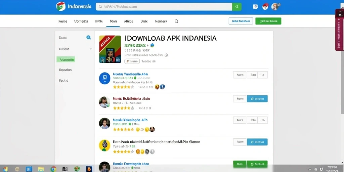The image size is (344, 172).
Task: Click the middle button in Yatcoleode AAb row
Action: tap(252, 120)
